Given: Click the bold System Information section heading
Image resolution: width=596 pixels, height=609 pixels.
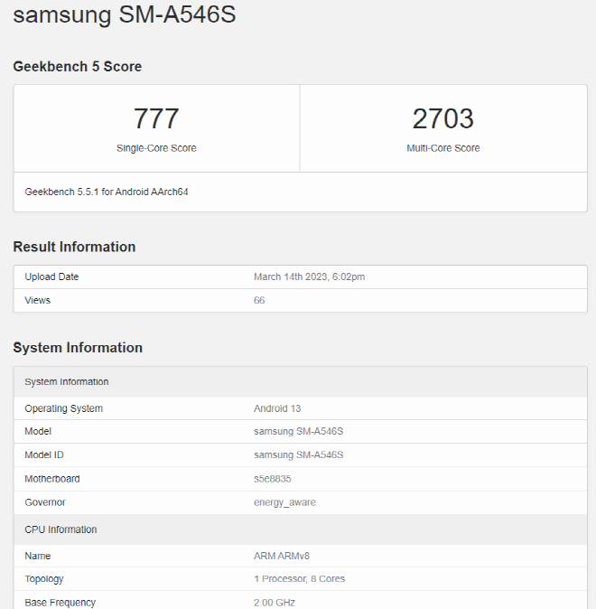Looking at the screenshot, I should tap(78, 348).
